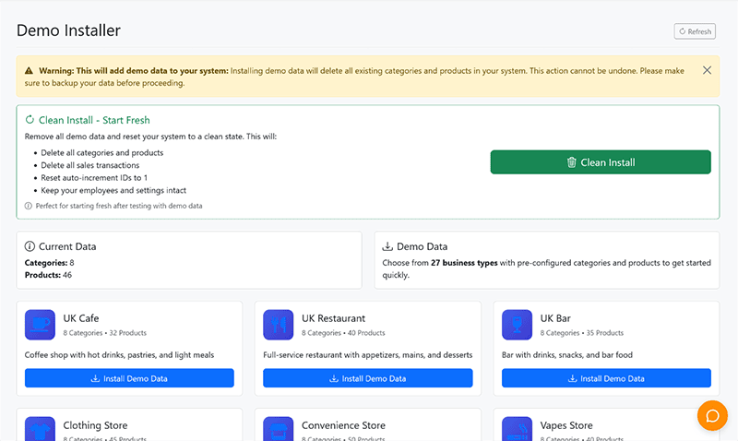Viewport: 738px width, 441px height.
Task: Click the '27 business types' bold text
Action: (464, 263)
